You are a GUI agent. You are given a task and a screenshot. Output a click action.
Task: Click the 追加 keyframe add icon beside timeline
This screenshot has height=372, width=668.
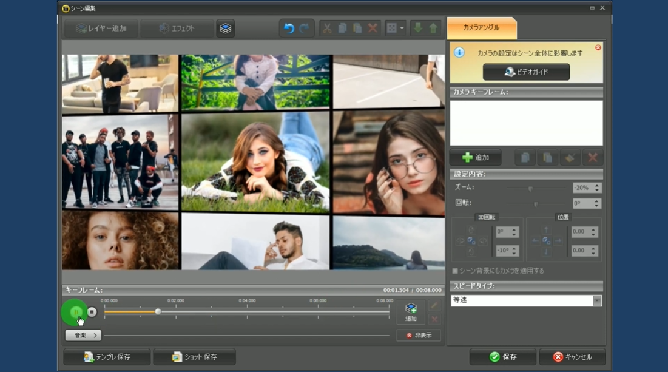411,312
